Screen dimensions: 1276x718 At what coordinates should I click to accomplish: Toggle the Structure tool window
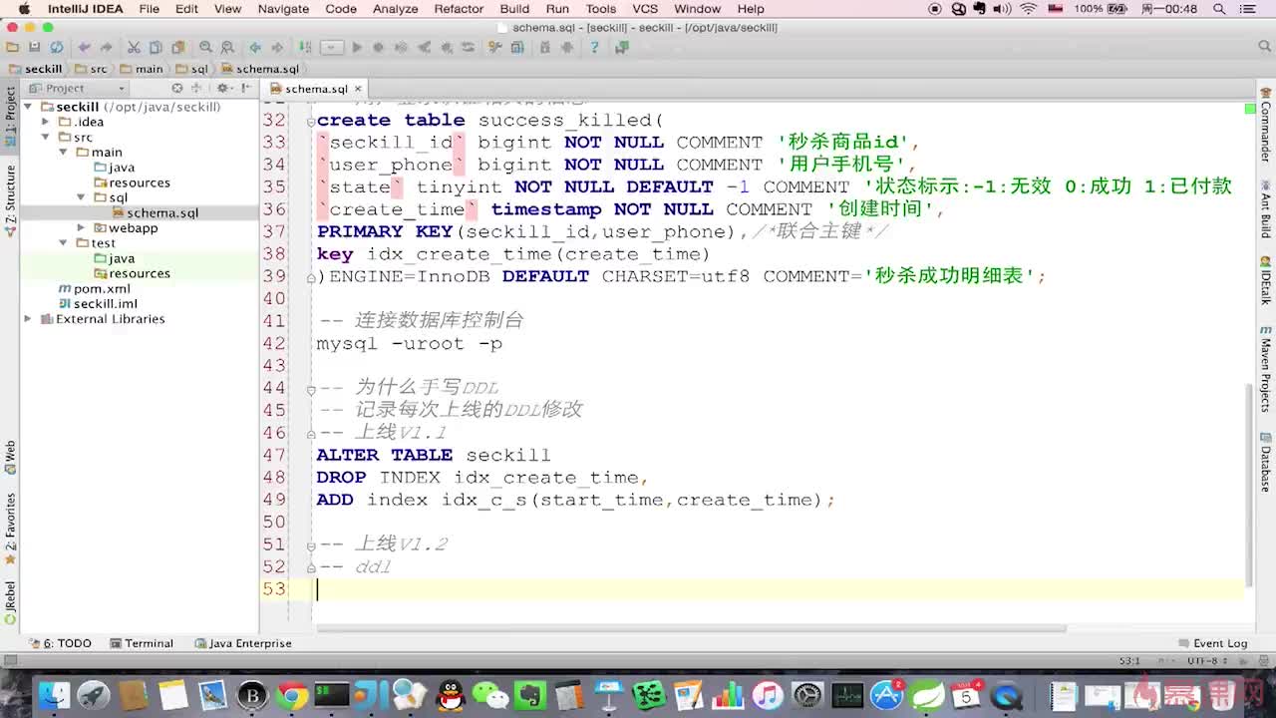pyautogui.click(x=10, y=199)
